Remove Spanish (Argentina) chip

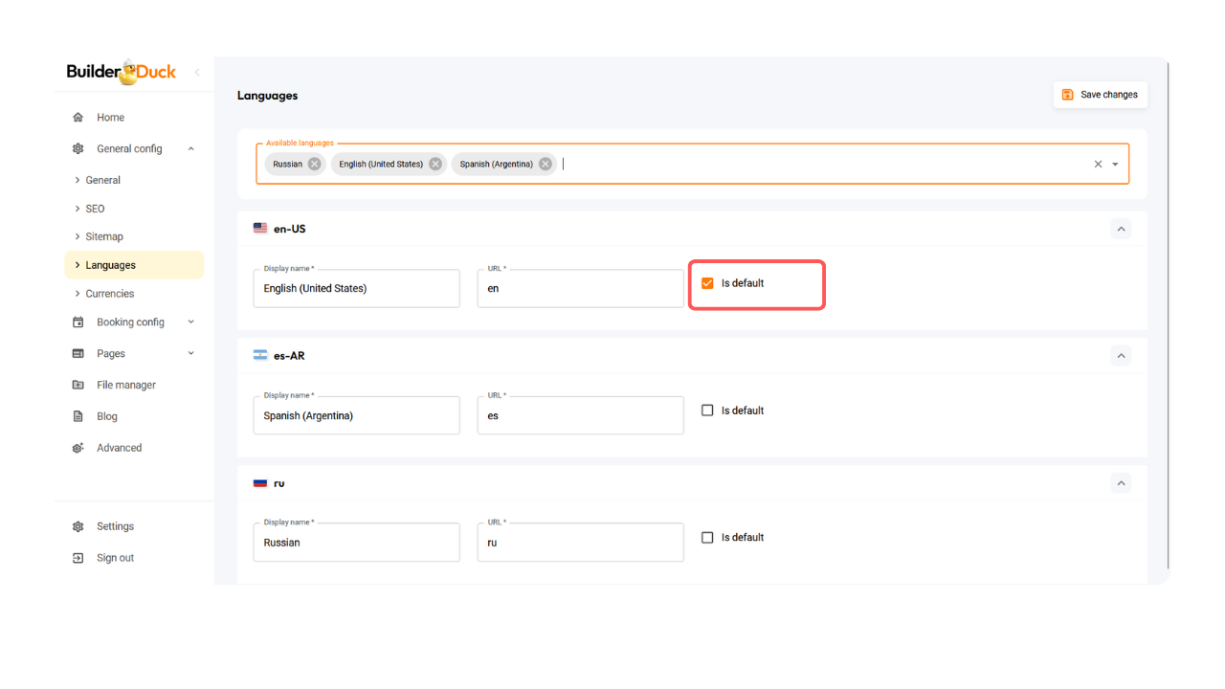546,164
